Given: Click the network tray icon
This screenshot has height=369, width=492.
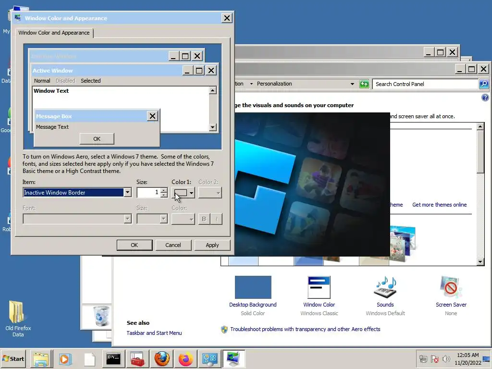Looking at the screenshot, I should [423, 359].
